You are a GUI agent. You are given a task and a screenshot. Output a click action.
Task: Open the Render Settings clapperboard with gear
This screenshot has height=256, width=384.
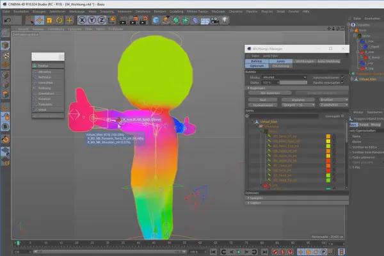(143, 20)
